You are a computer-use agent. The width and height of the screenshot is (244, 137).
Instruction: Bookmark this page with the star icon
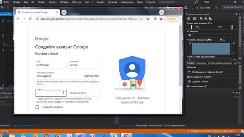pos(148,19)
